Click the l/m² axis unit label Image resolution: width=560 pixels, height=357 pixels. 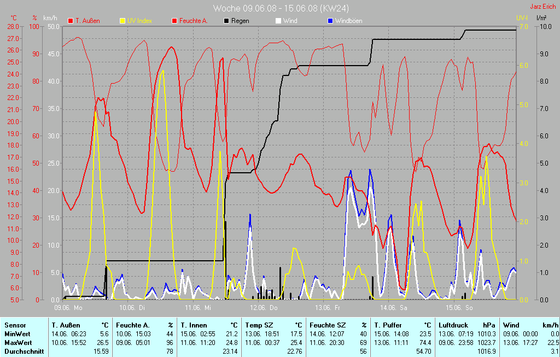point(541,18)
